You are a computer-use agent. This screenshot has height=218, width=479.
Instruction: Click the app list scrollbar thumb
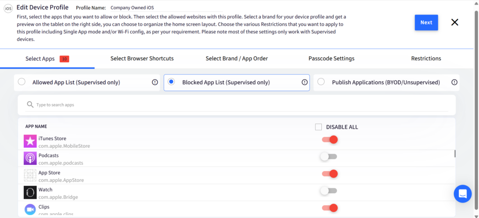455,153
